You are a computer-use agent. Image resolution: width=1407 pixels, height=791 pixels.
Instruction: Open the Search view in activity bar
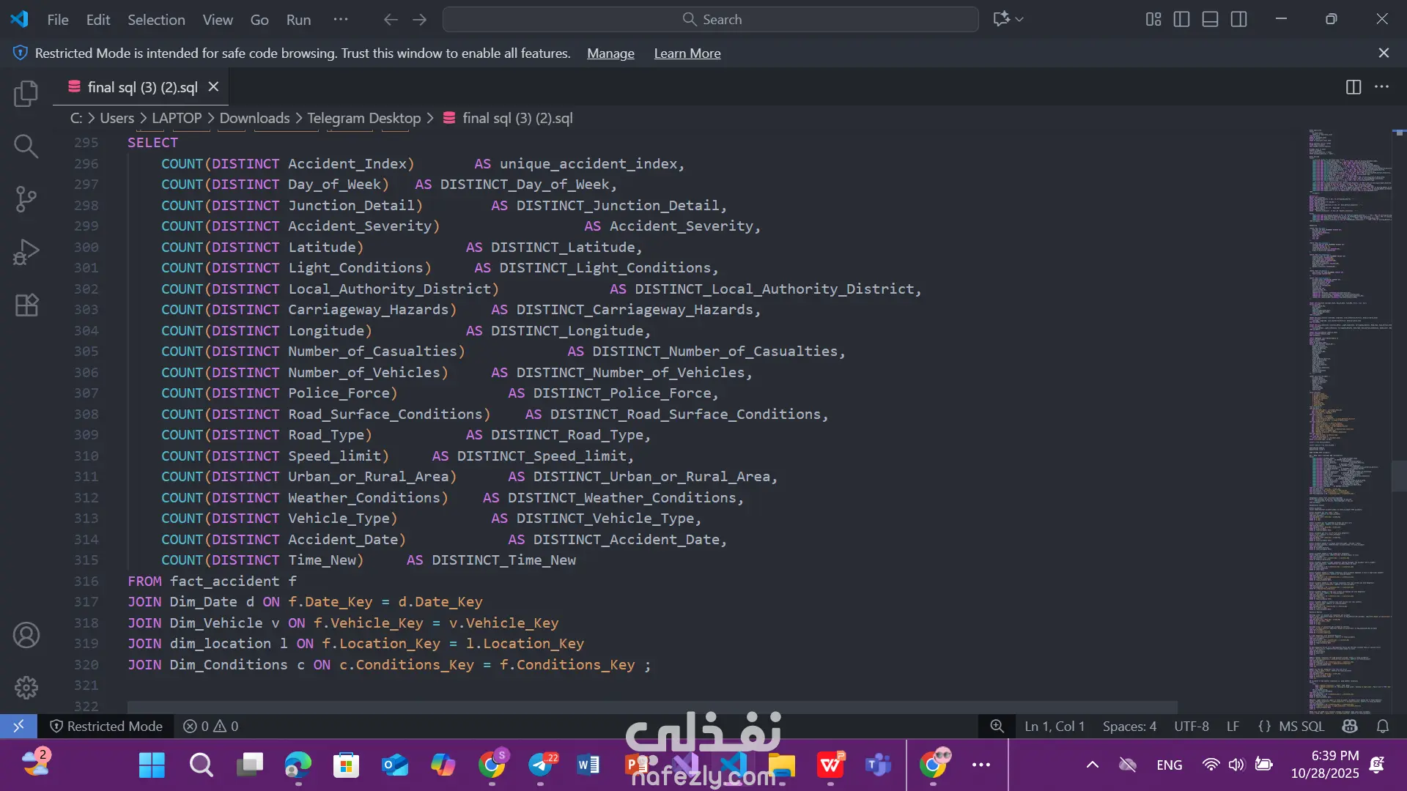[x=26, y=146]
